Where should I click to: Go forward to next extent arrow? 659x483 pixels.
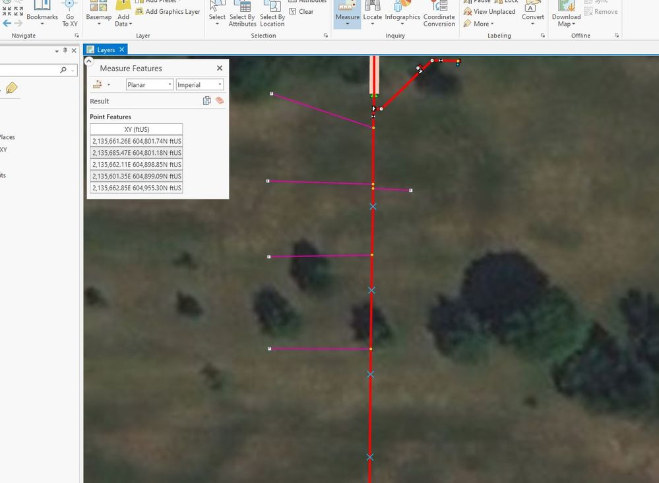18,23
